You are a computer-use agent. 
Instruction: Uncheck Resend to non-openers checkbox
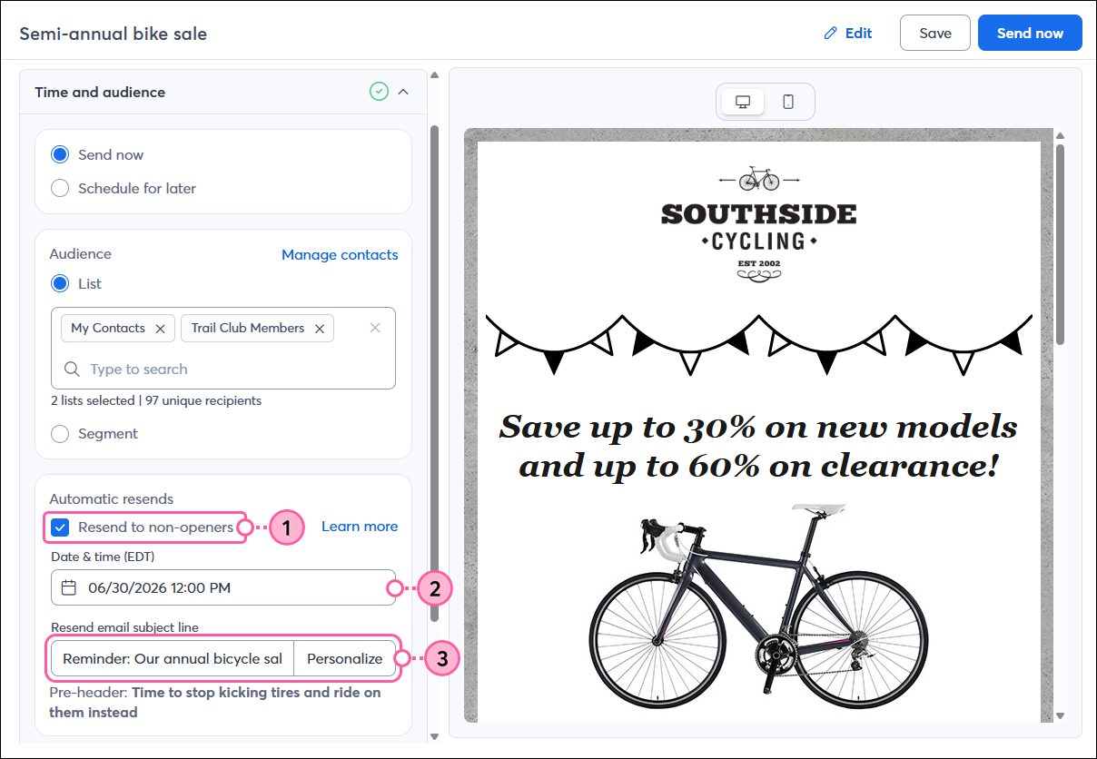60,527
